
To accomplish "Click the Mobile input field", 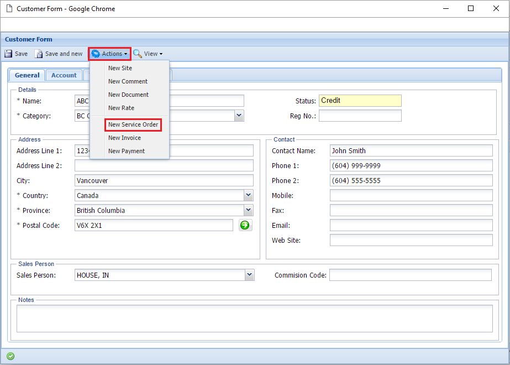I will 411,195.
